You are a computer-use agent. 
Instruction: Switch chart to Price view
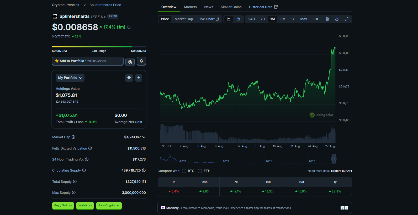165,19
